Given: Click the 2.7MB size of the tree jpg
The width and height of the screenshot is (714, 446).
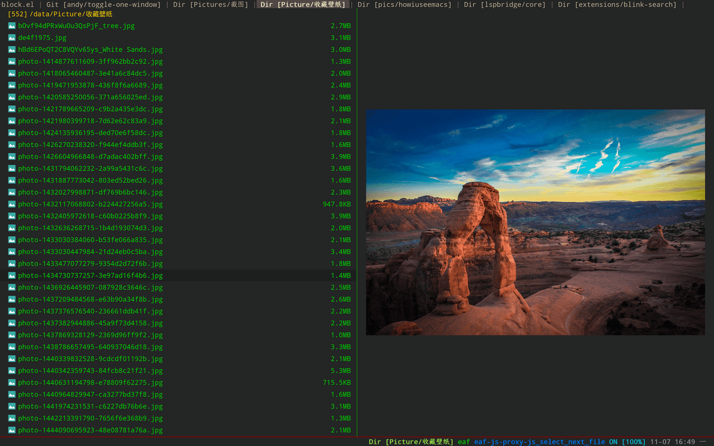Looking at the screenshot, I should coord(341,26).
